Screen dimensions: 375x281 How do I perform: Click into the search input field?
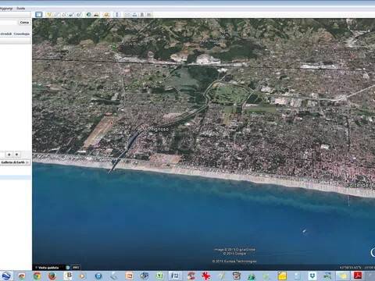pos(9,23)
